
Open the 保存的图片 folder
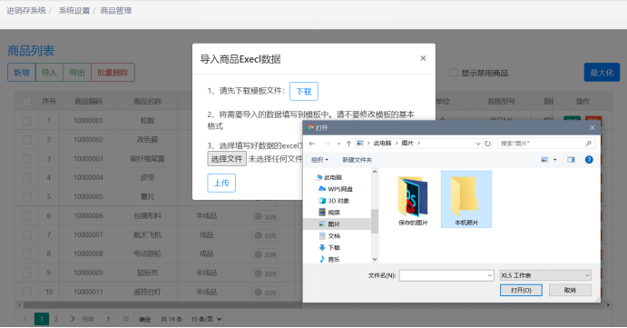[x=413, y=201]
